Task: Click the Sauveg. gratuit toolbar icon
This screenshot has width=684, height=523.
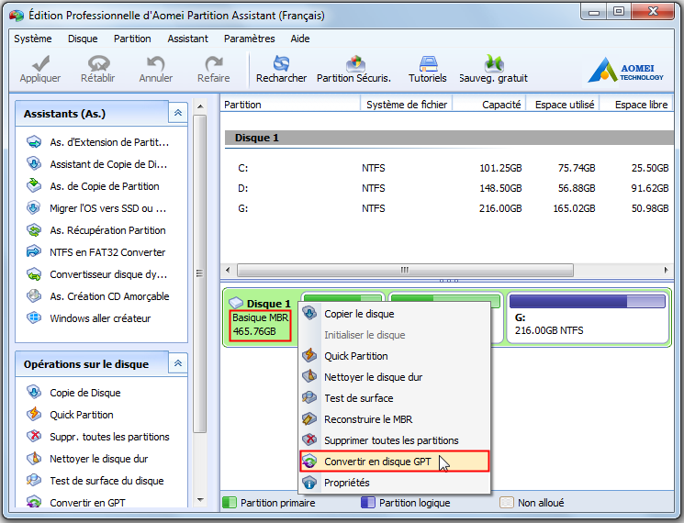Action: [x=493, y=63]
